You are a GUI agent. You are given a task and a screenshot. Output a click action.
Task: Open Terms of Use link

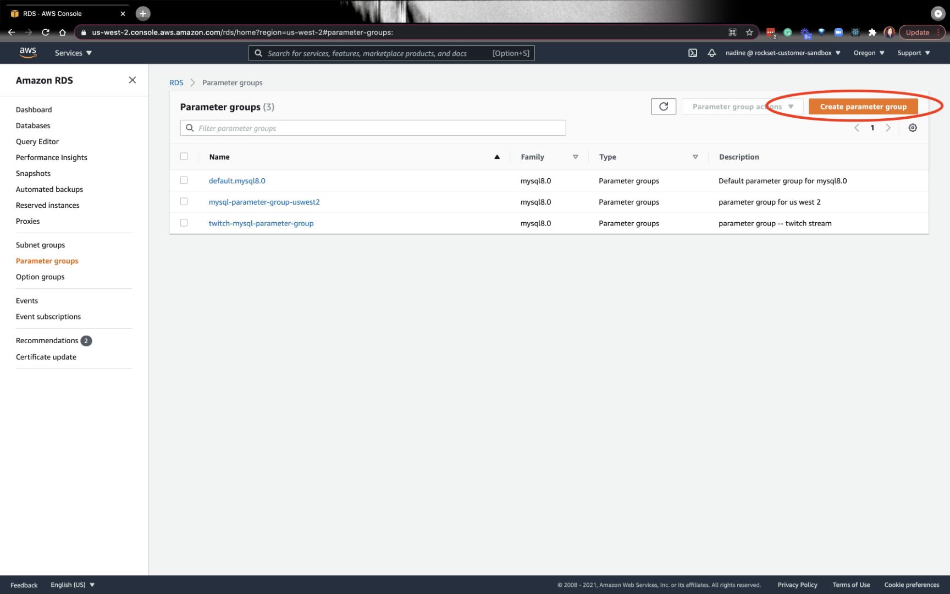click(x=851, y=585)
